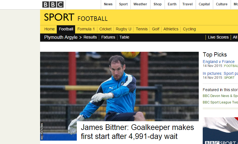Screen dimensions: 238x144
Task: Switch to the Cricket tab
Action: (x=105, y=29)
